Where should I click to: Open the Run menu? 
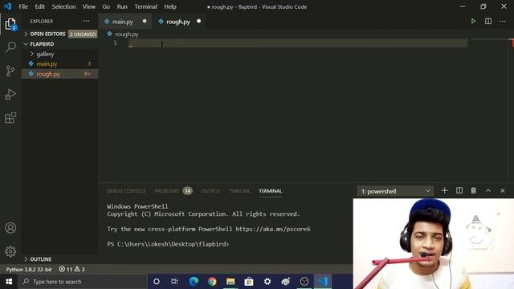click(x=122, y=6)
